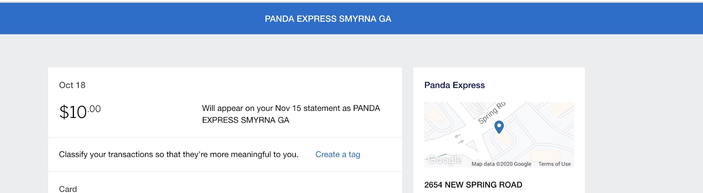
Task: Click the Google logo on the map
Action: pyautogui.click(x=445, y=160)
